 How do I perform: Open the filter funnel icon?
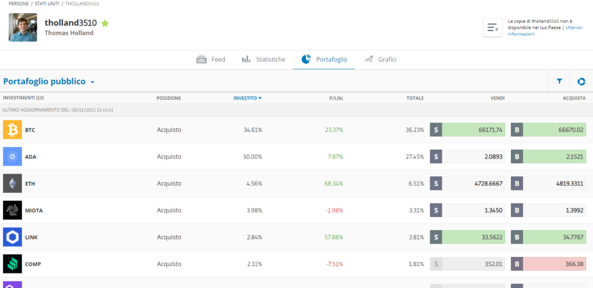pyautogui.click(x=559, y=81)
